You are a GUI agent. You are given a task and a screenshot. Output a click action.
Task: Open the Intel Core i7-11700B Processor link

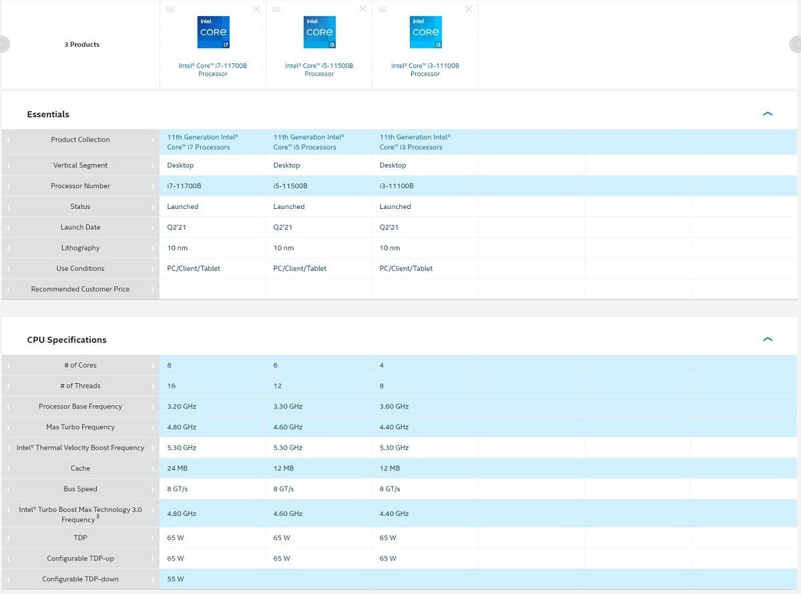(x=213, y=70)
